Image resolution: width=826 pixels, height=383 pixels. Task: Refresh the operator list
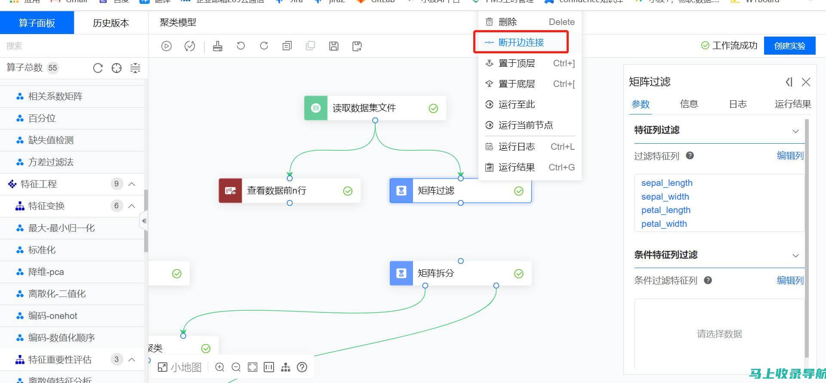point(98,68)
